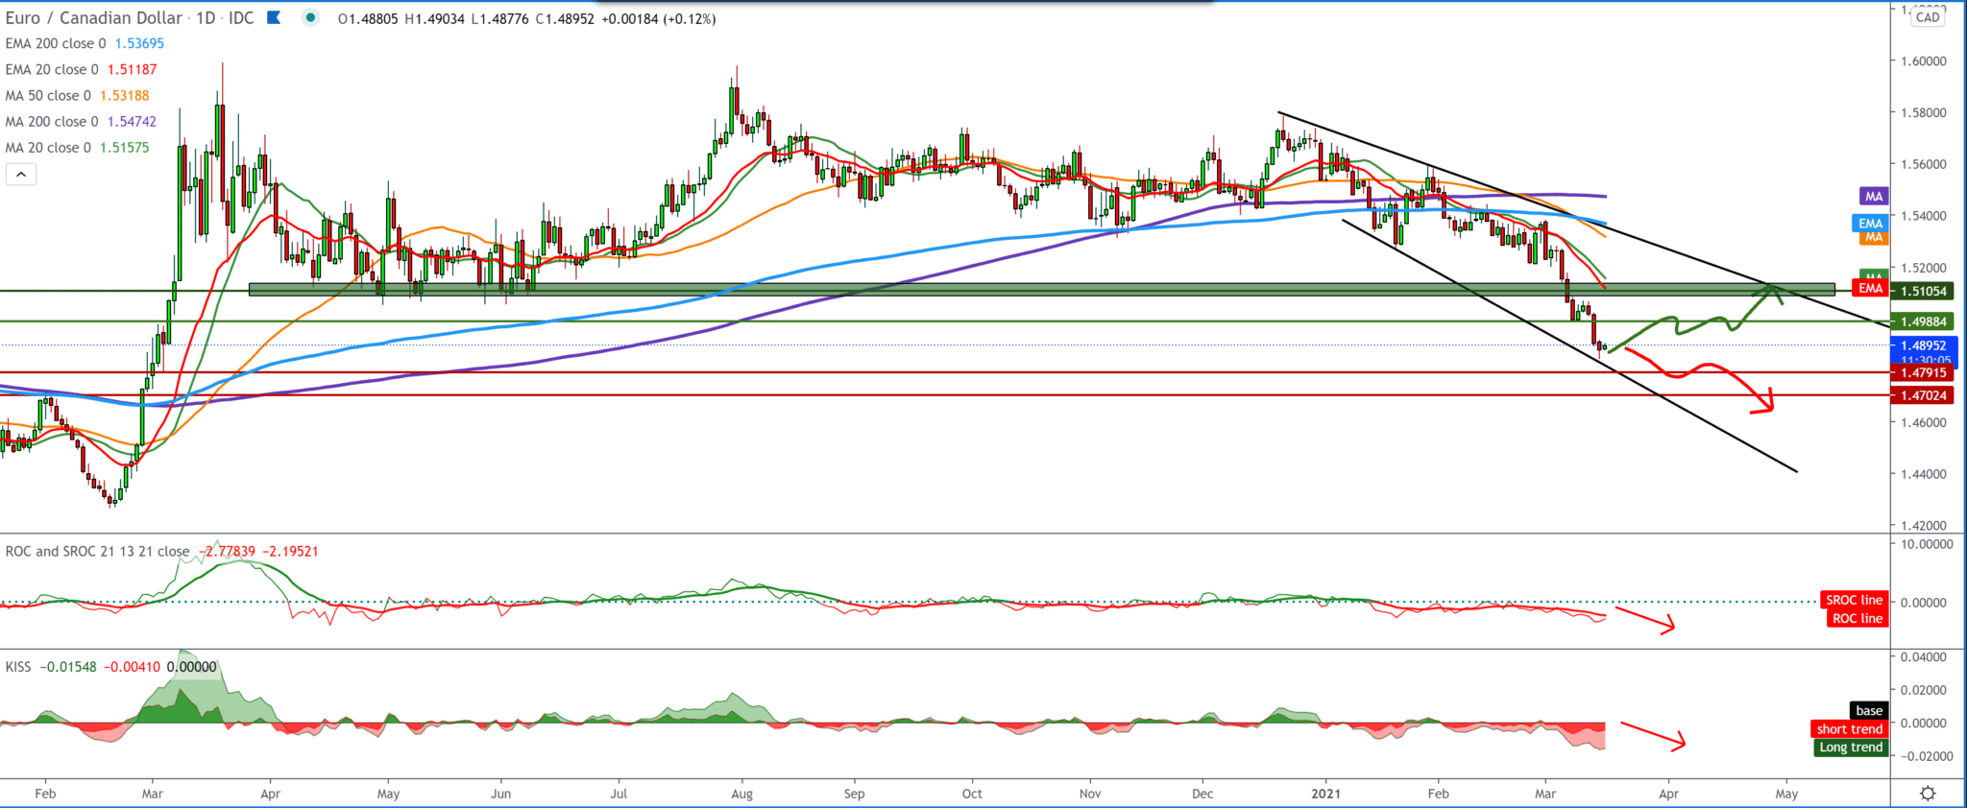
Task: Click the current price label 1.48952
Action: click(x=1924, y=345)
